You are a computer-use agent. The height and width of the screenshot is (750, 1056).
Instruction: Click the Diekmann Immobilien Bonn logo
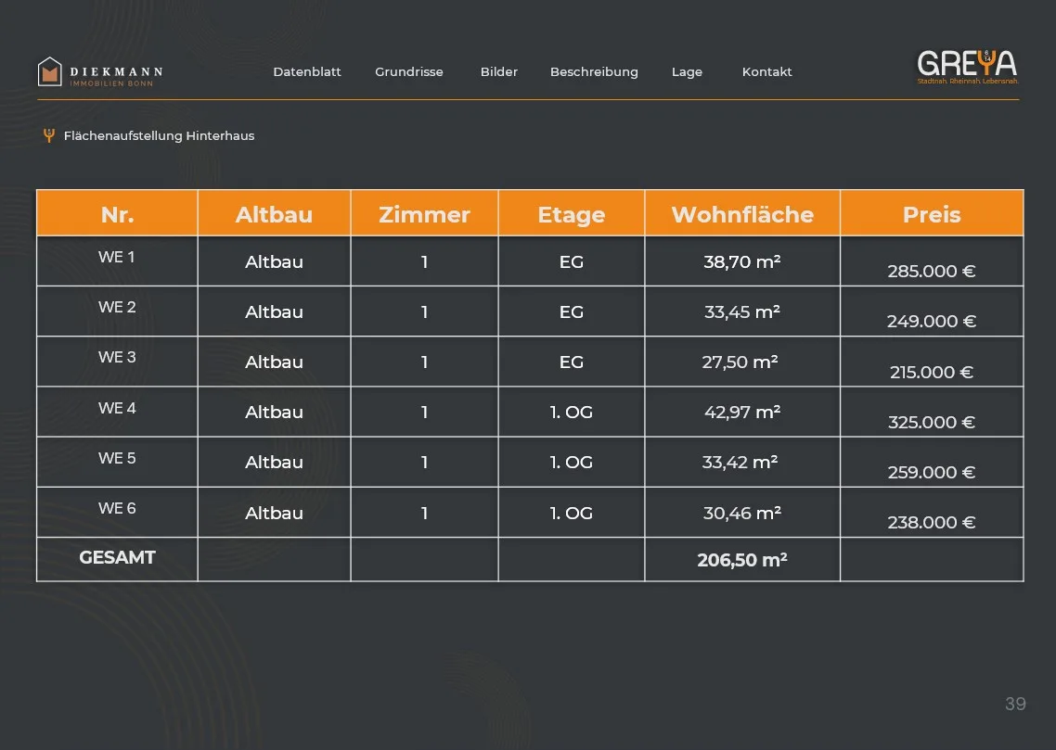pyautogui.click(x=100, y=72)
